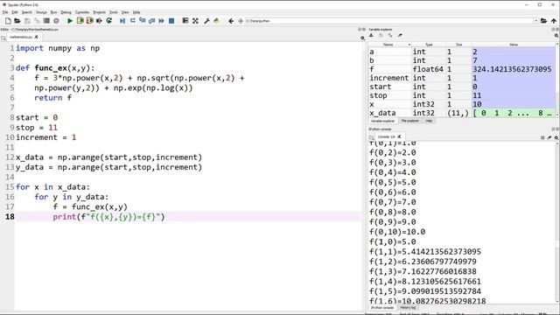This screenshot has height=315, width=560.
Task: Open the View menu
Action: tap(125, 12)
